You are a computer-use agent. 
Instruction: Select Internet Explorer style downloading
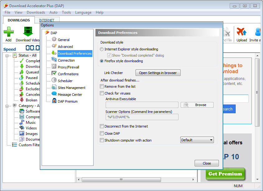(x=102, y=49)
